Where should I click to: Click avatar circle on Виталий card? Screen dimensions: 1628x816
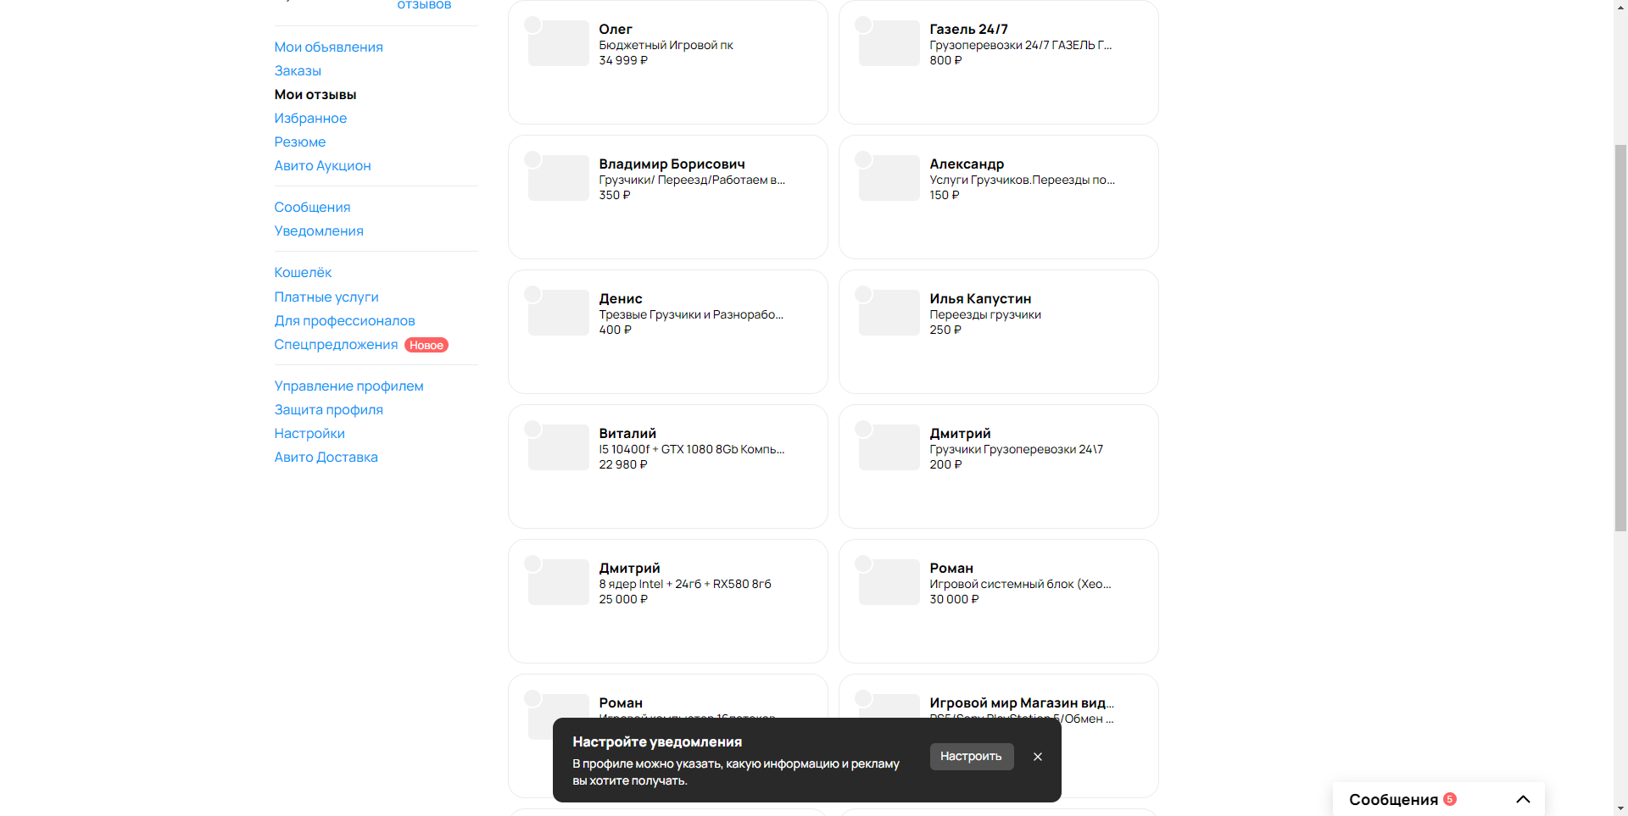click(532, 429)
